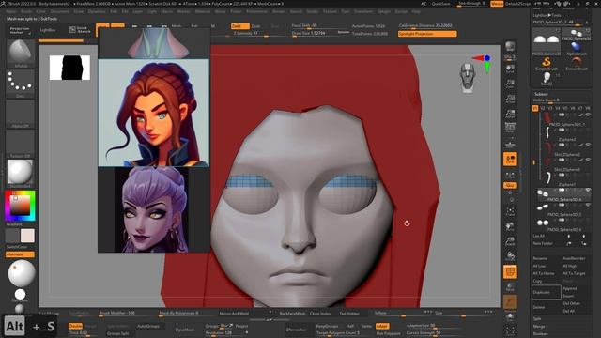
Task: Click the Frame icon on right shelf
Action: (x=510, y=211)
